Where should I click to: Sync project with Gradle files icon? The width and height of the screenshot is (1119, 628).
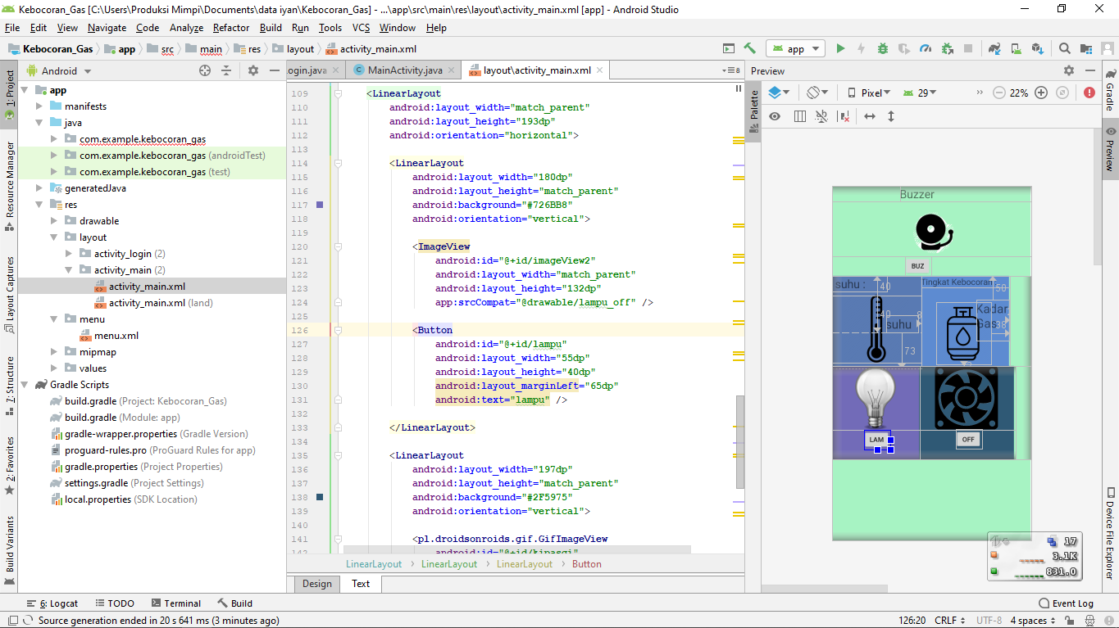click(994, 49)
